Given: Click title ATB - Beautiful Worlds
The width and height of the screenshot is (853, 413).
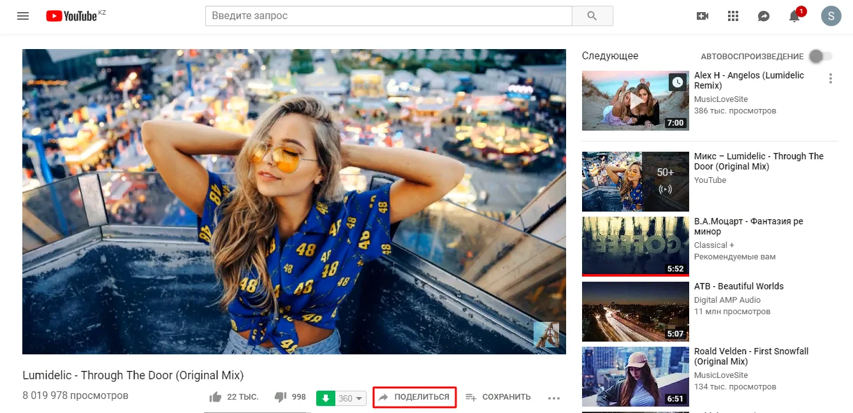Looking at the screenshot, I should click(x=739, y=286).
